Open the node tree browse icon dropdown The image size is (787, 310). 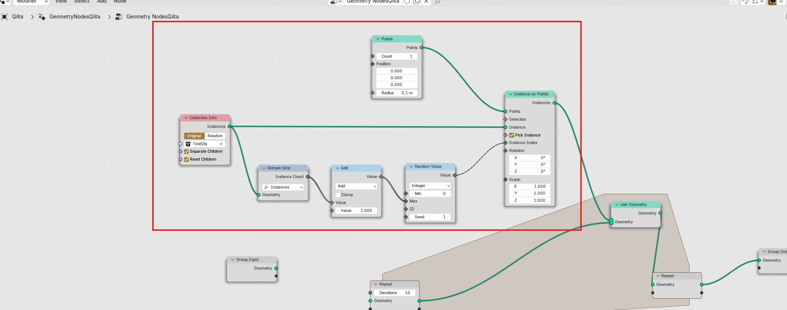pos(336,2)
